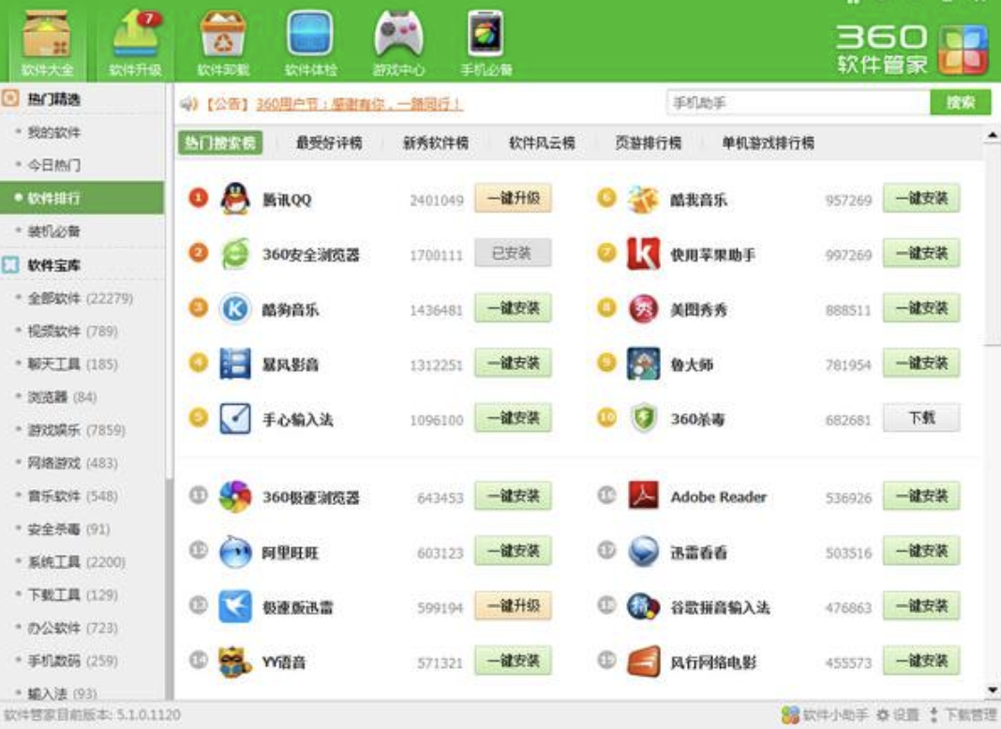Click the sidebar vertical scrollbar thumb
The image size is (1001, 729).
[x=169, y=280]
